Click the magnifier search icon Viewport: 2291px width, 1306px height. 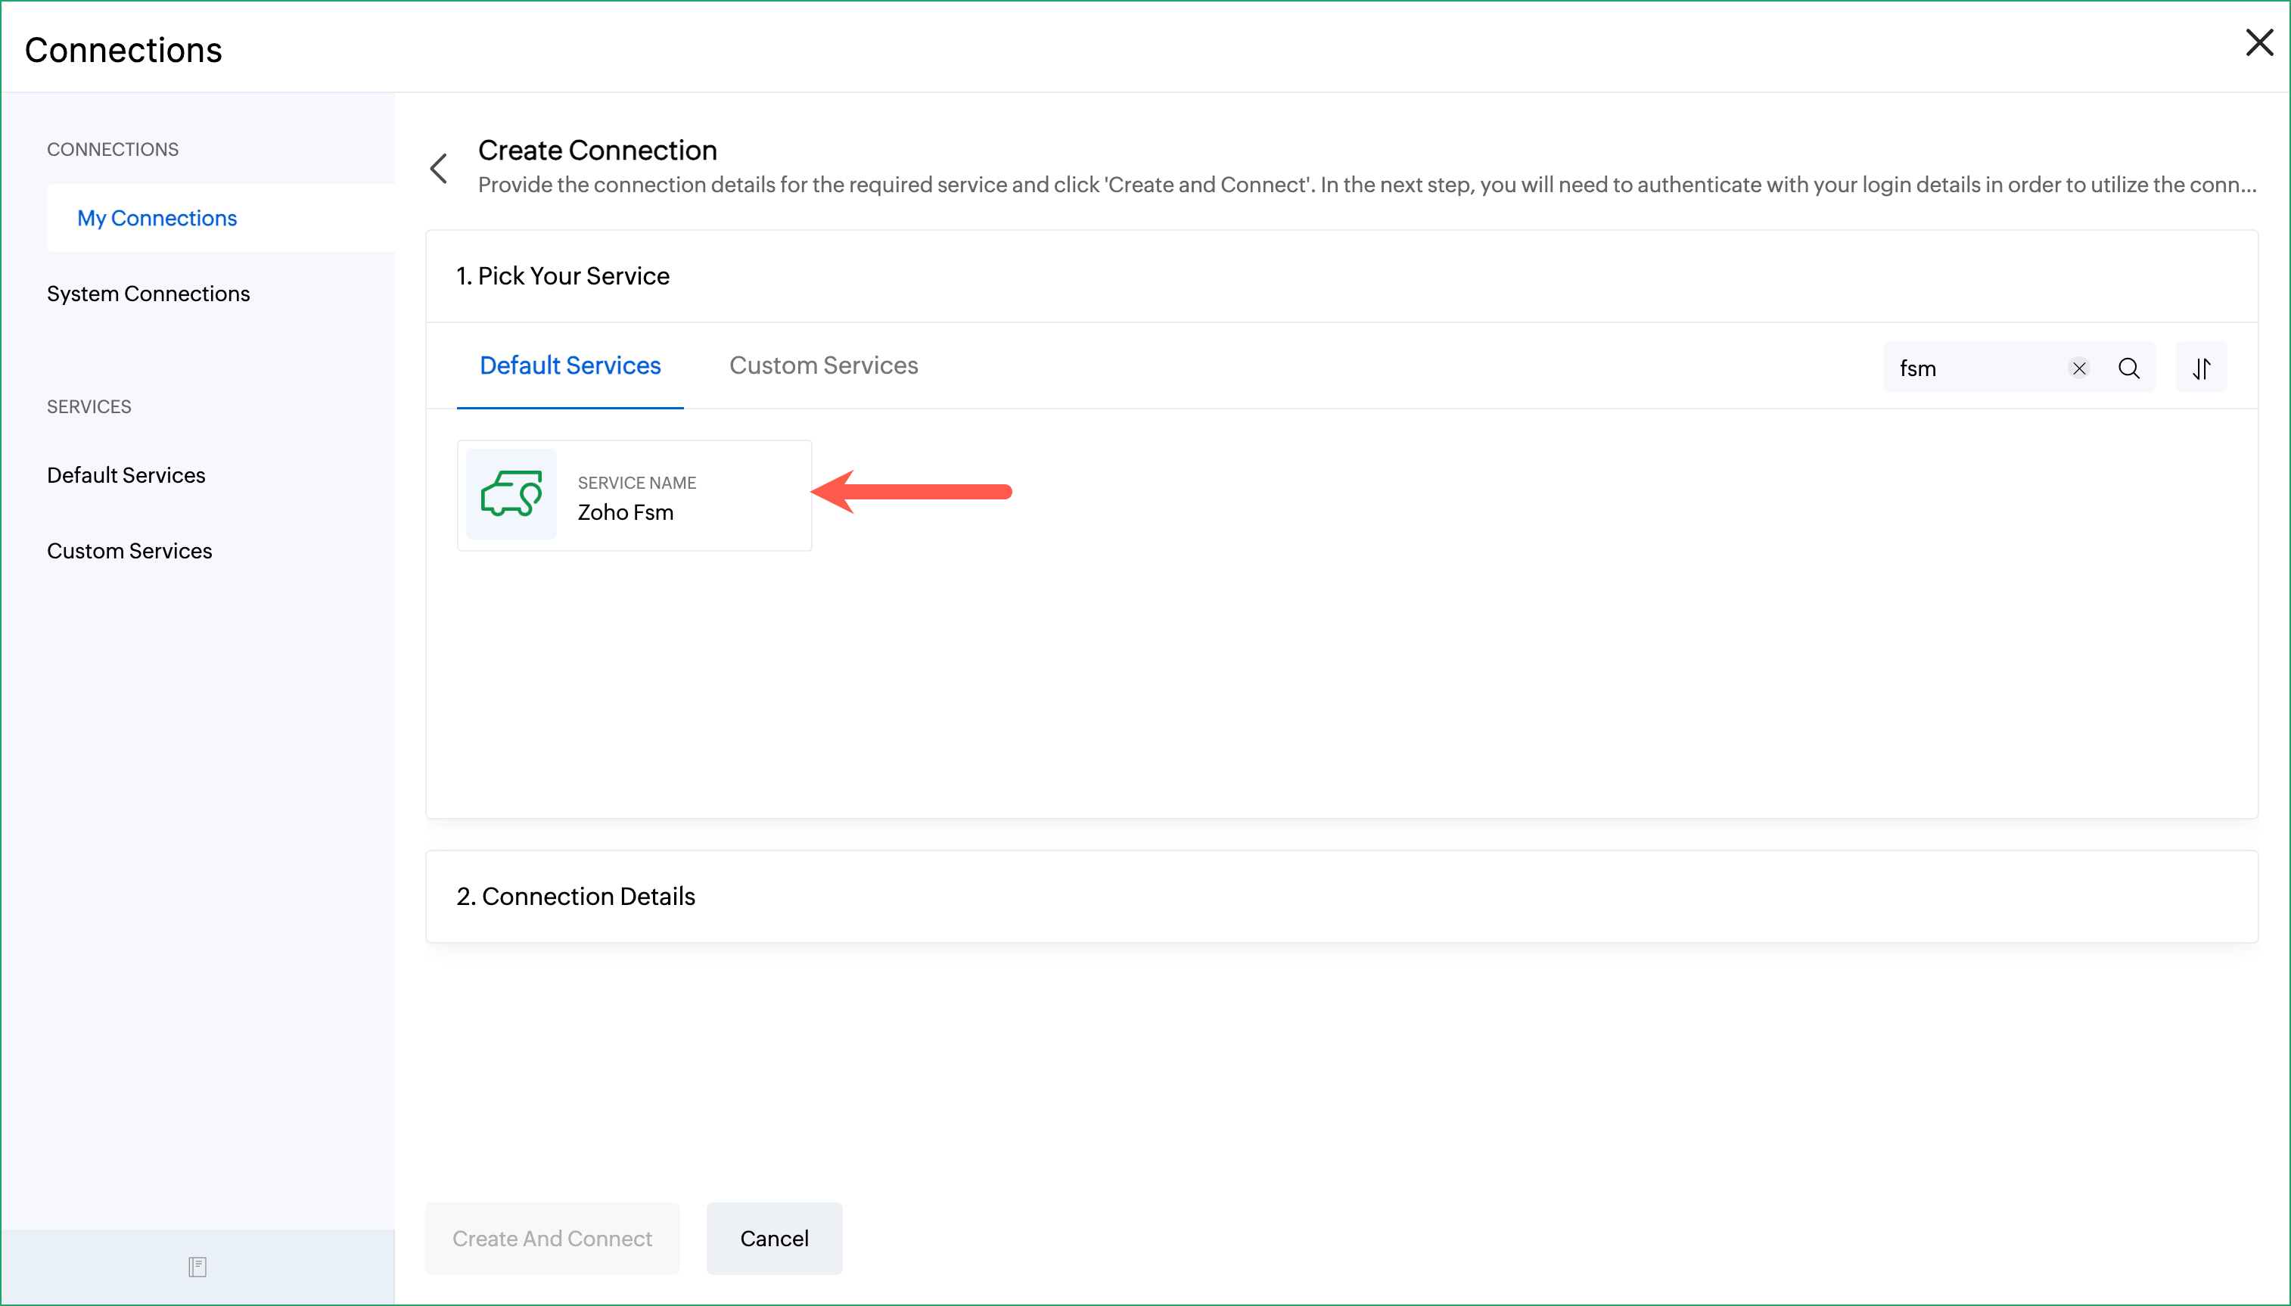pos(2128,368)
